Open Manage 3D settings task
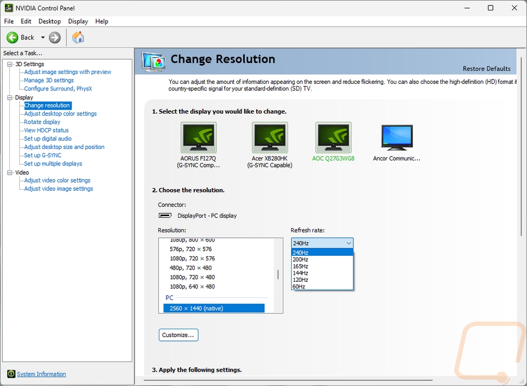The height and width of the screenshot is (386, 527). tap(49, 81)
